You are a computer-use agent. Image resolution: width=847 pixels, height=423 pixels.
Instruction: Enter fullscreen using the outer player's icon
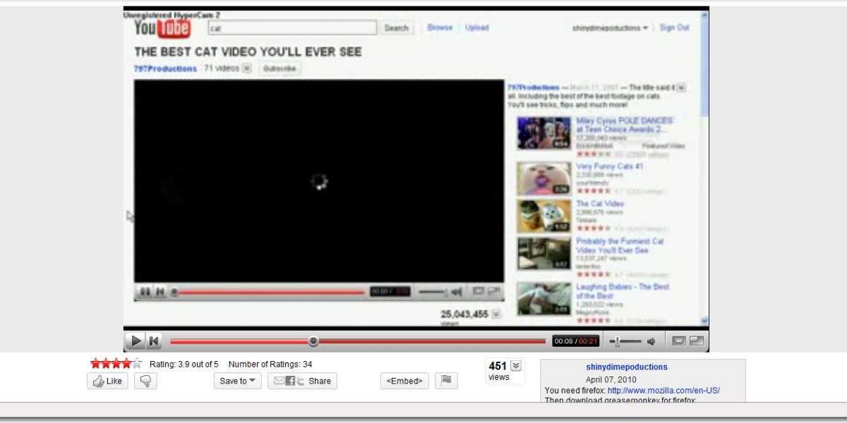point(697,341)
